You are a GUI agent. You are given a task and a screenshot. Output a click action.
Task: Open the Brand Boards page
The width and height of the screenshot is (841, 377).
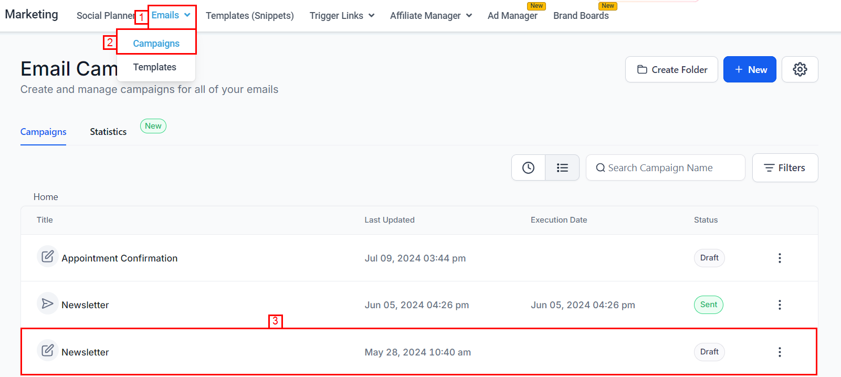pos(581,16)
